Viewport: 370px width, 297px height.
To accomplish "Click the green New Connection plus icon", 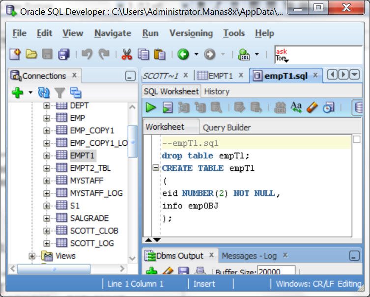I will (18, 92).
